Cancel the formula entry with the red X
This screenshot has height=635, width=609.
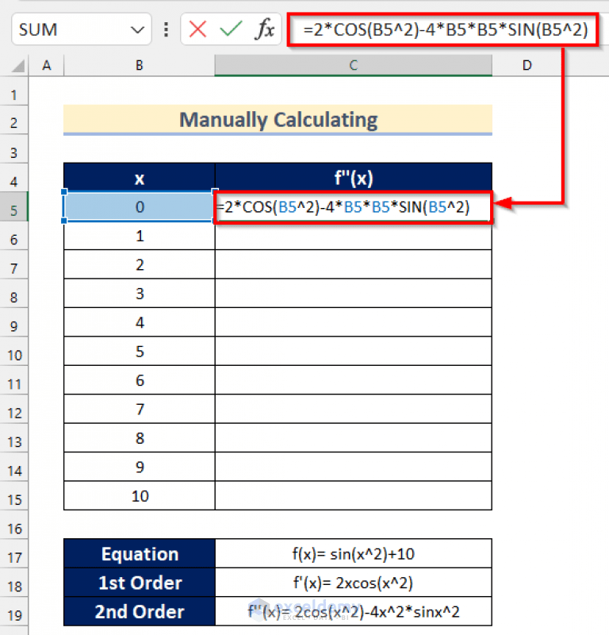[197, 29]
